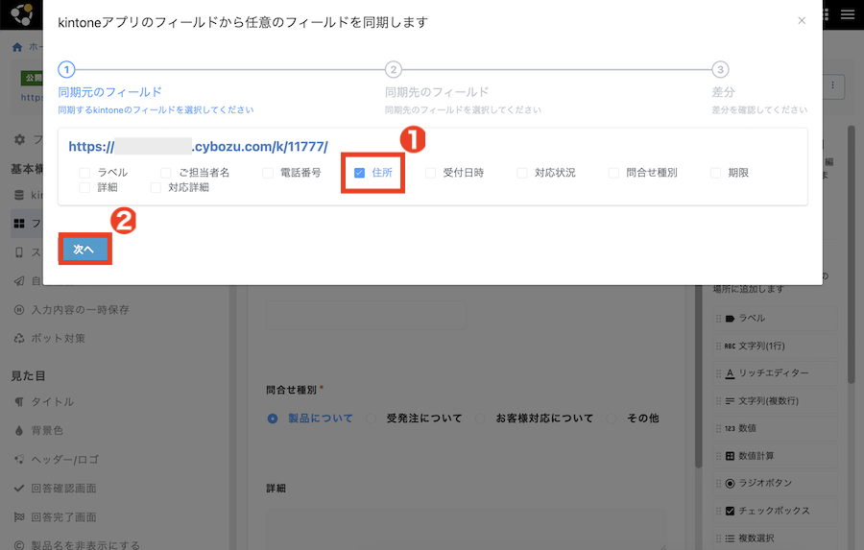Click the database icon in left sidebar
Viewport: 864px width, 550px height.
click(19, 195)
